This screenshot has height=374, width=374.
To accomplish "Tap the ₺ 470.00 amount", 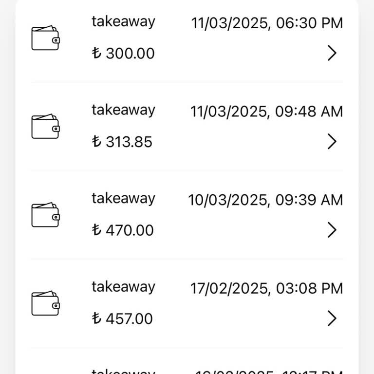I will point(123,230).
